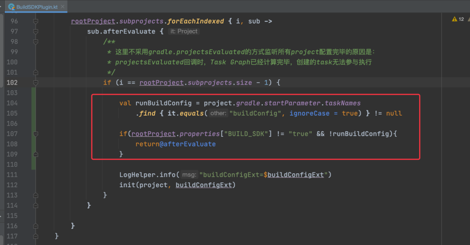Click runBuildConfig declaration on line 104
Screen dimensions: 470x245
(x=163, y=103)
